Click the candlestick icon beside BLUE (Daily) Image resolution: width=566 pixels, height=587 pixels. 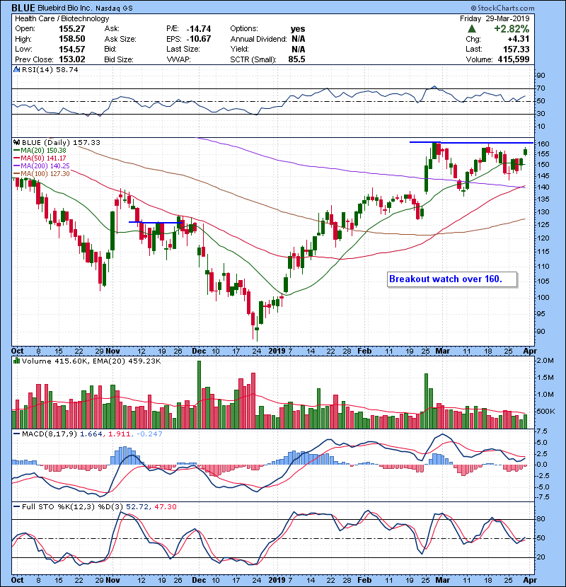tap(16, 142)
